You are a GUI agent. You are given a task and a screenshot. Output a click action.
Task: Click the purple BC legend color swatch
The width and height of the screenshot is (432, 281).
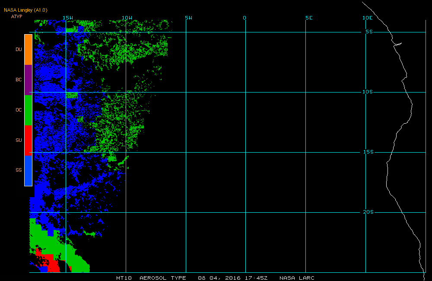click(x=29, y=80)
